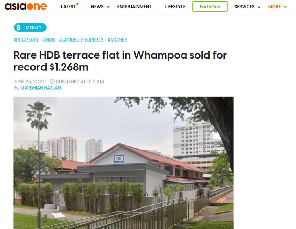
Task: Click the EarthOne button
Action: point(210,7)
